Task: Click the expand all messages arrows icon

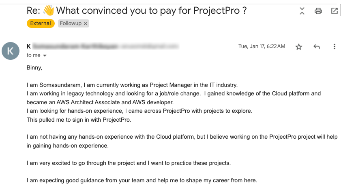Action: tap(302, 11)
